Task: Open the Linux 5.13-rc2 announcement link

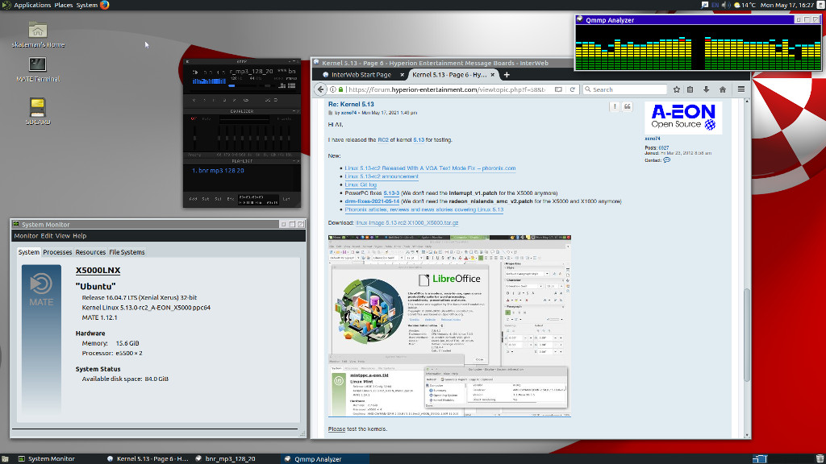Action: (382, 176)
